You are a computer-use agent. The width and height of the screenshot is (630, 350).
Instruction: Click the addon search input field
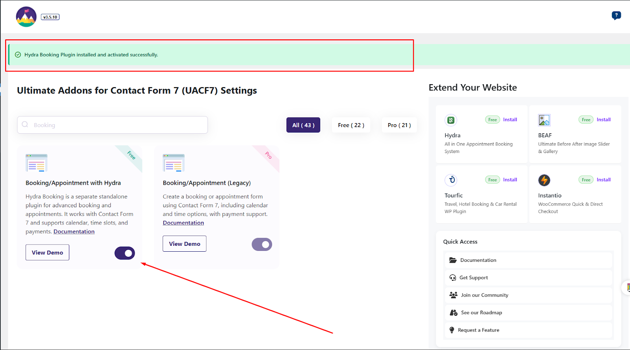[x=112, y=125]
